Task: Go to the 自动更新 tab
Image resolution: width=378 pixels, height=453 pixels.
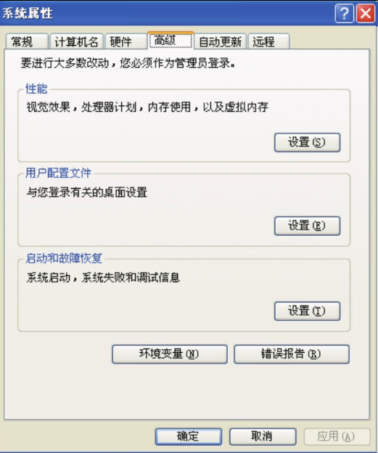Action: tap(220, 41)
